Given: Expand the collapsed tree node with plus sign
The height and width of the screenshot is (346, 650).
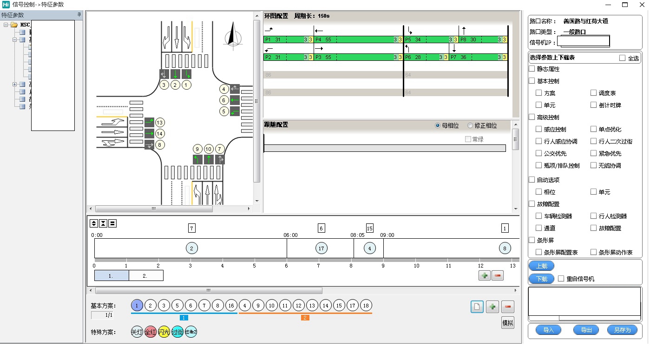Looking at the screenshot, I should pos(15,85).
